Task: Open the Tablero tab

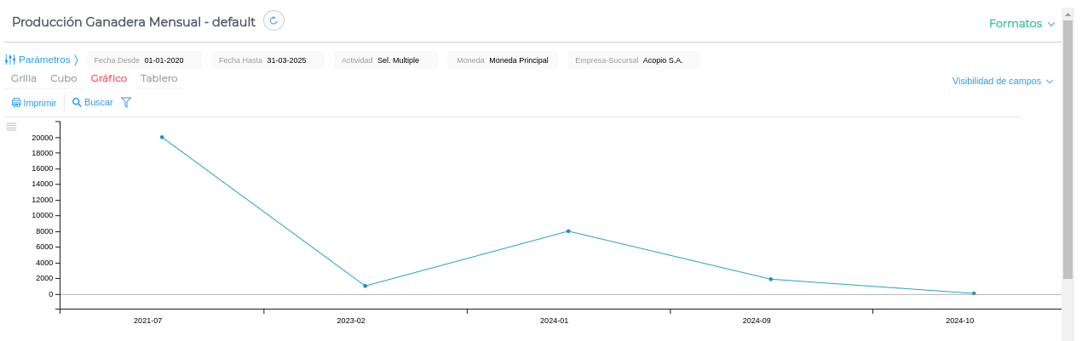Action: 159,78
